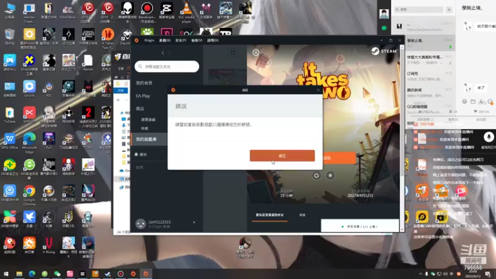Viewport: 496px width, 279px height.
Task: Open VLC media player desktop shortcut
Action: [x=187, y=12]
